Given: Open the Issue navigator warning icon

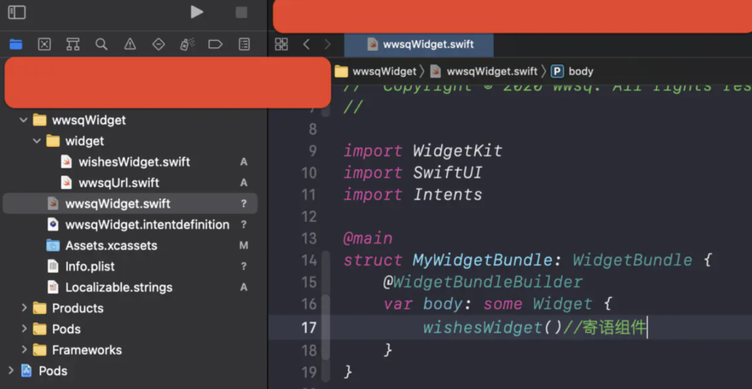Looking at the screenshot, I should click(x=130, y=45).
